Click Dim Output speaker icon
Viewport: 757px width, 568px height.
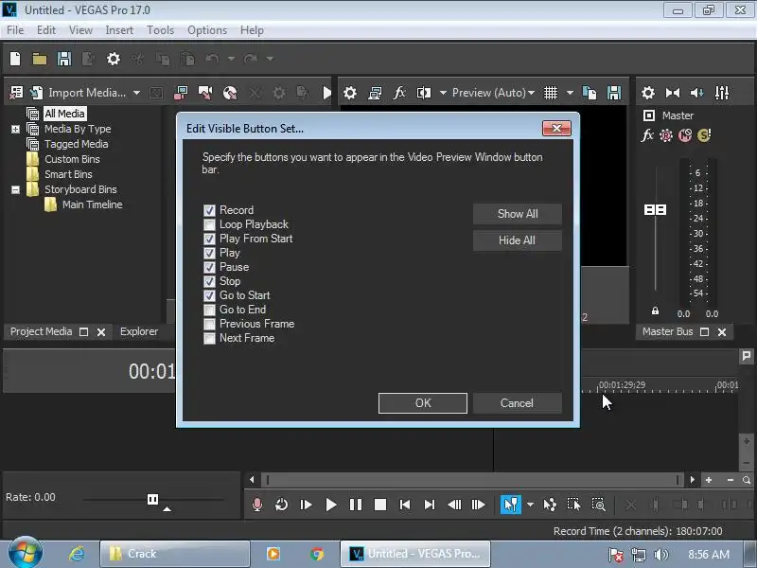pos(697,92)
